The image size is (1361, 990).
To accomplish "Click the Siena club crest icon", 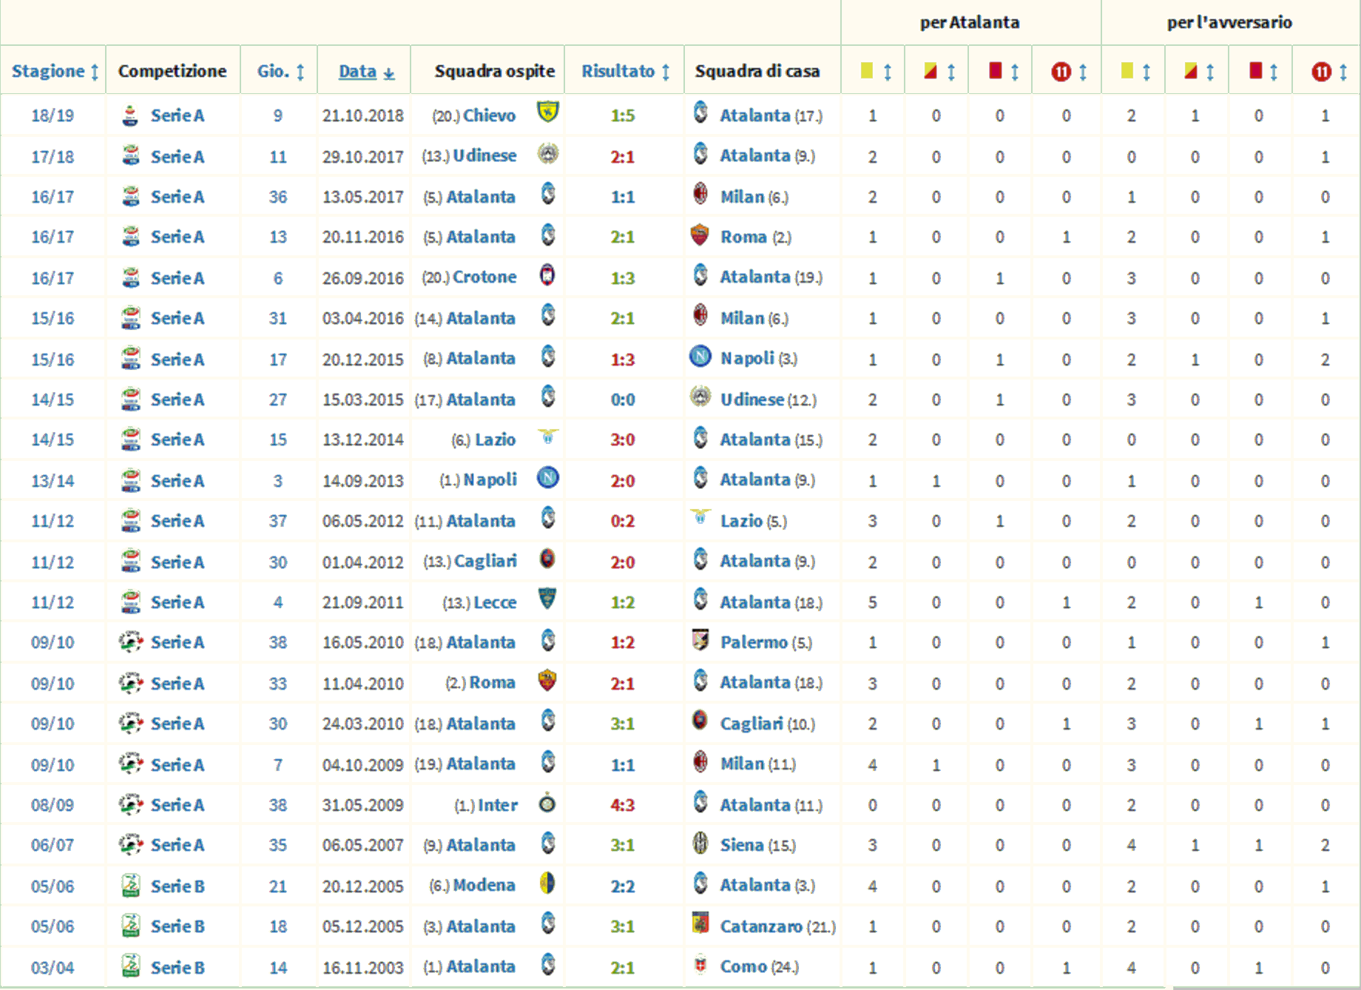I will [x=700, y=843].
